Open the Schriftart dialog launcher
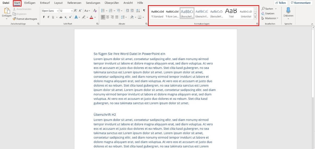 pos(97,24)
